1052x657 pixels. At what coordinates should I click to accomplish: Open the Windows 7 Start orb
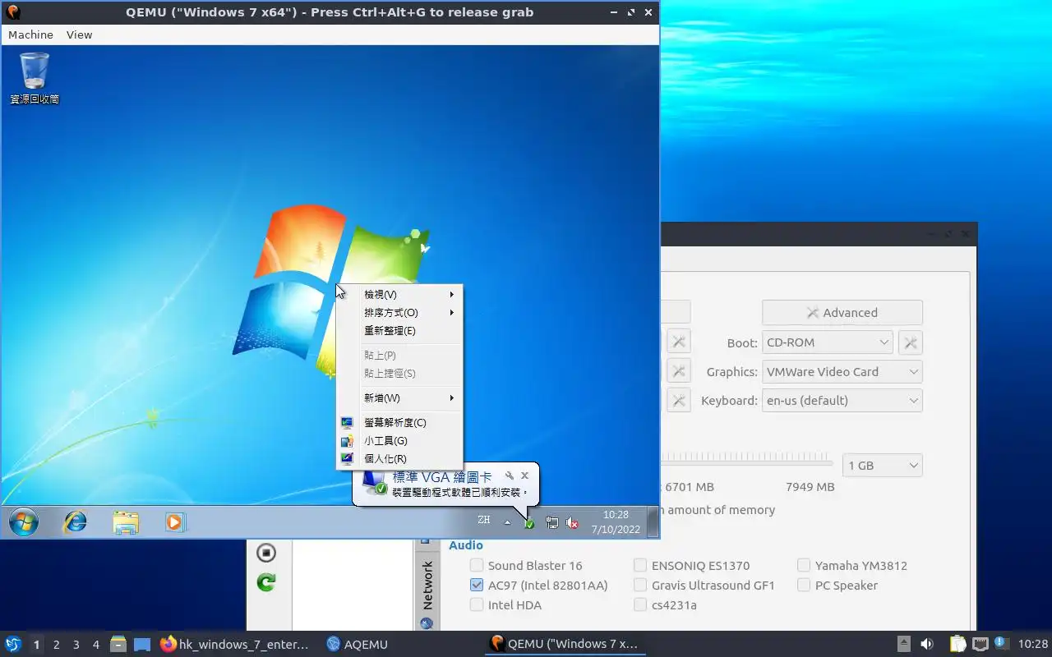tap(23, 521)
